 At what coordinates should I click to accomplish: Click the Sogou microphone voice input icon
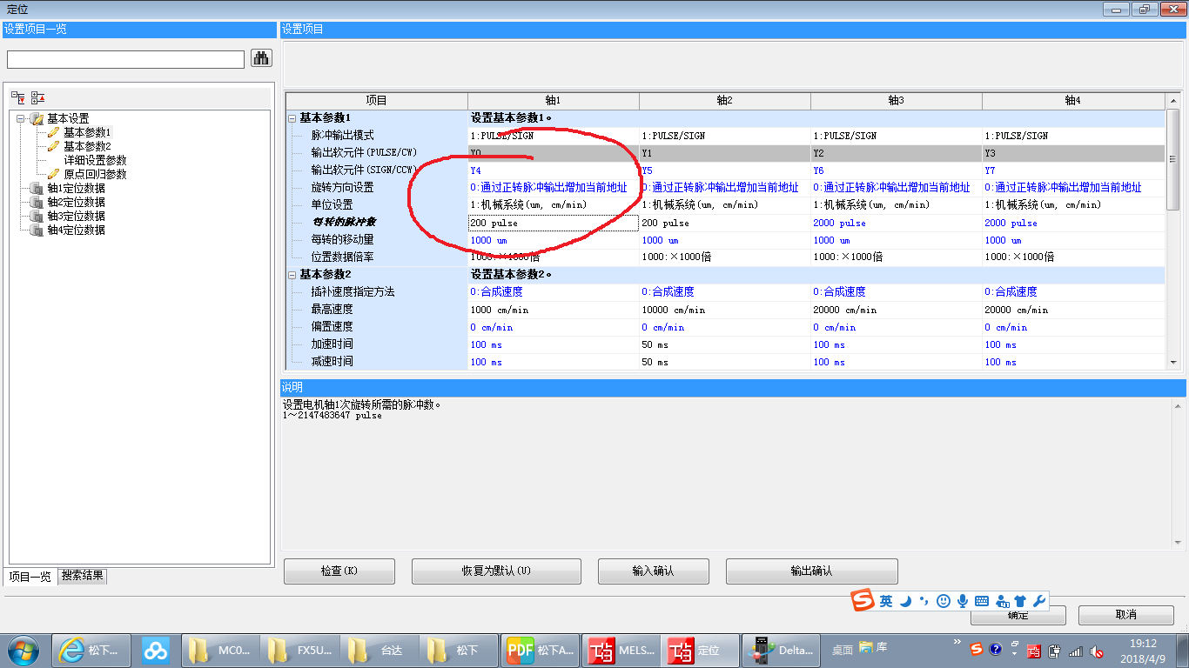[963, 601]
